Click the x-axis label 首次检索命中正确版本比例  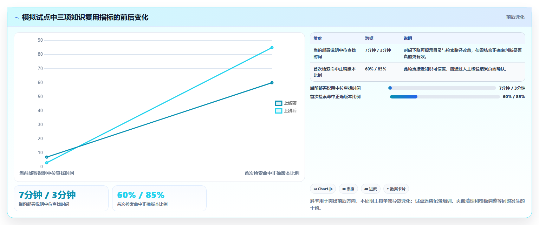pyautogui.click(x=272, y=173)
